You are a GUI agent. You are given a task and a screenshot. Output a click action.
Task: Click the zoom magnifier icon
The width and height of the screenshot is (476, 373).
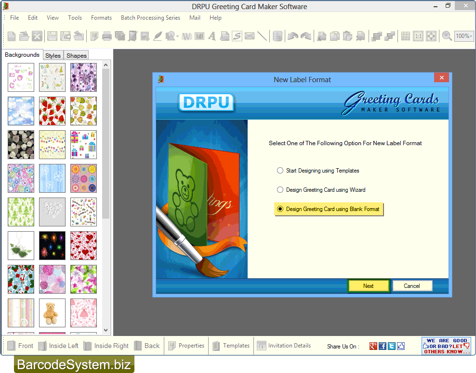pos(447,37)
